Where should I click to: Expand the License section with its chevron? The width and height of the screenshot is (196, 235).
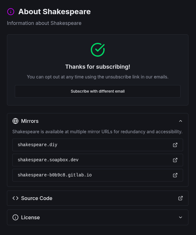(181, 217)
